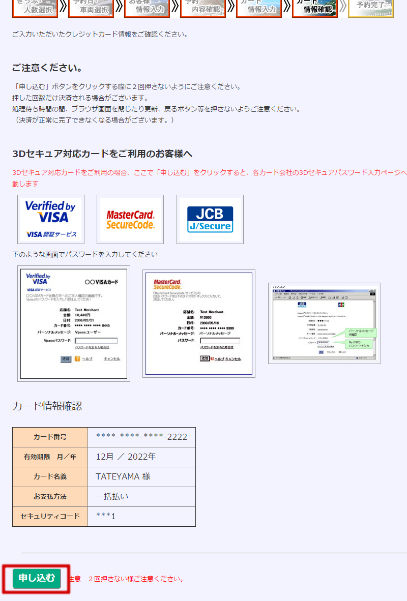This screenshot has height=601, width=407.
Task: Click the カード番号 table label
Action: coord(50,437)
